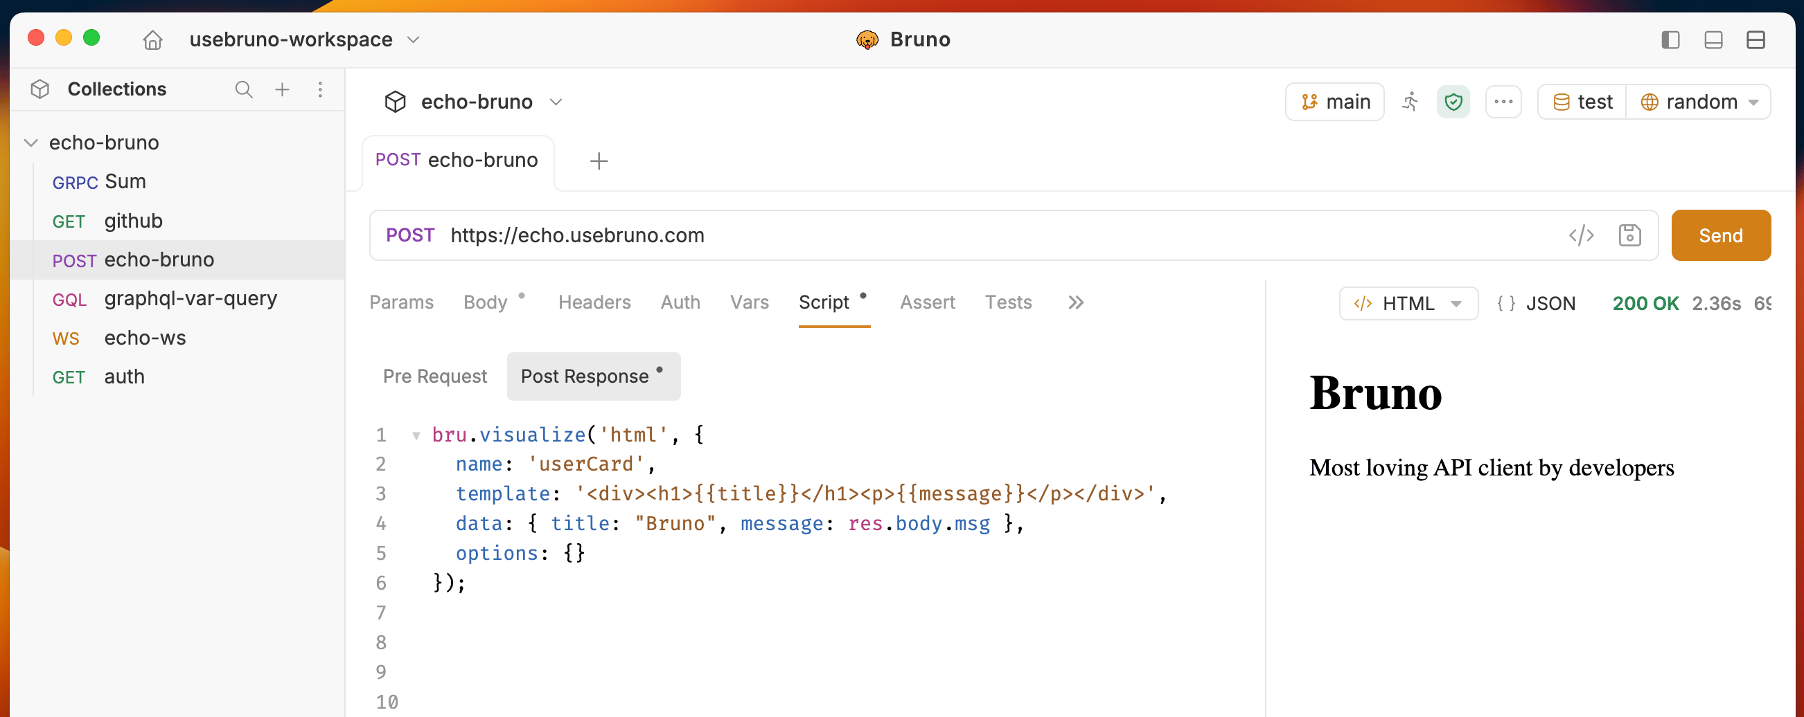Select the test environment button
This screenshot has height=717, width=1804.
coord(1583,102)
